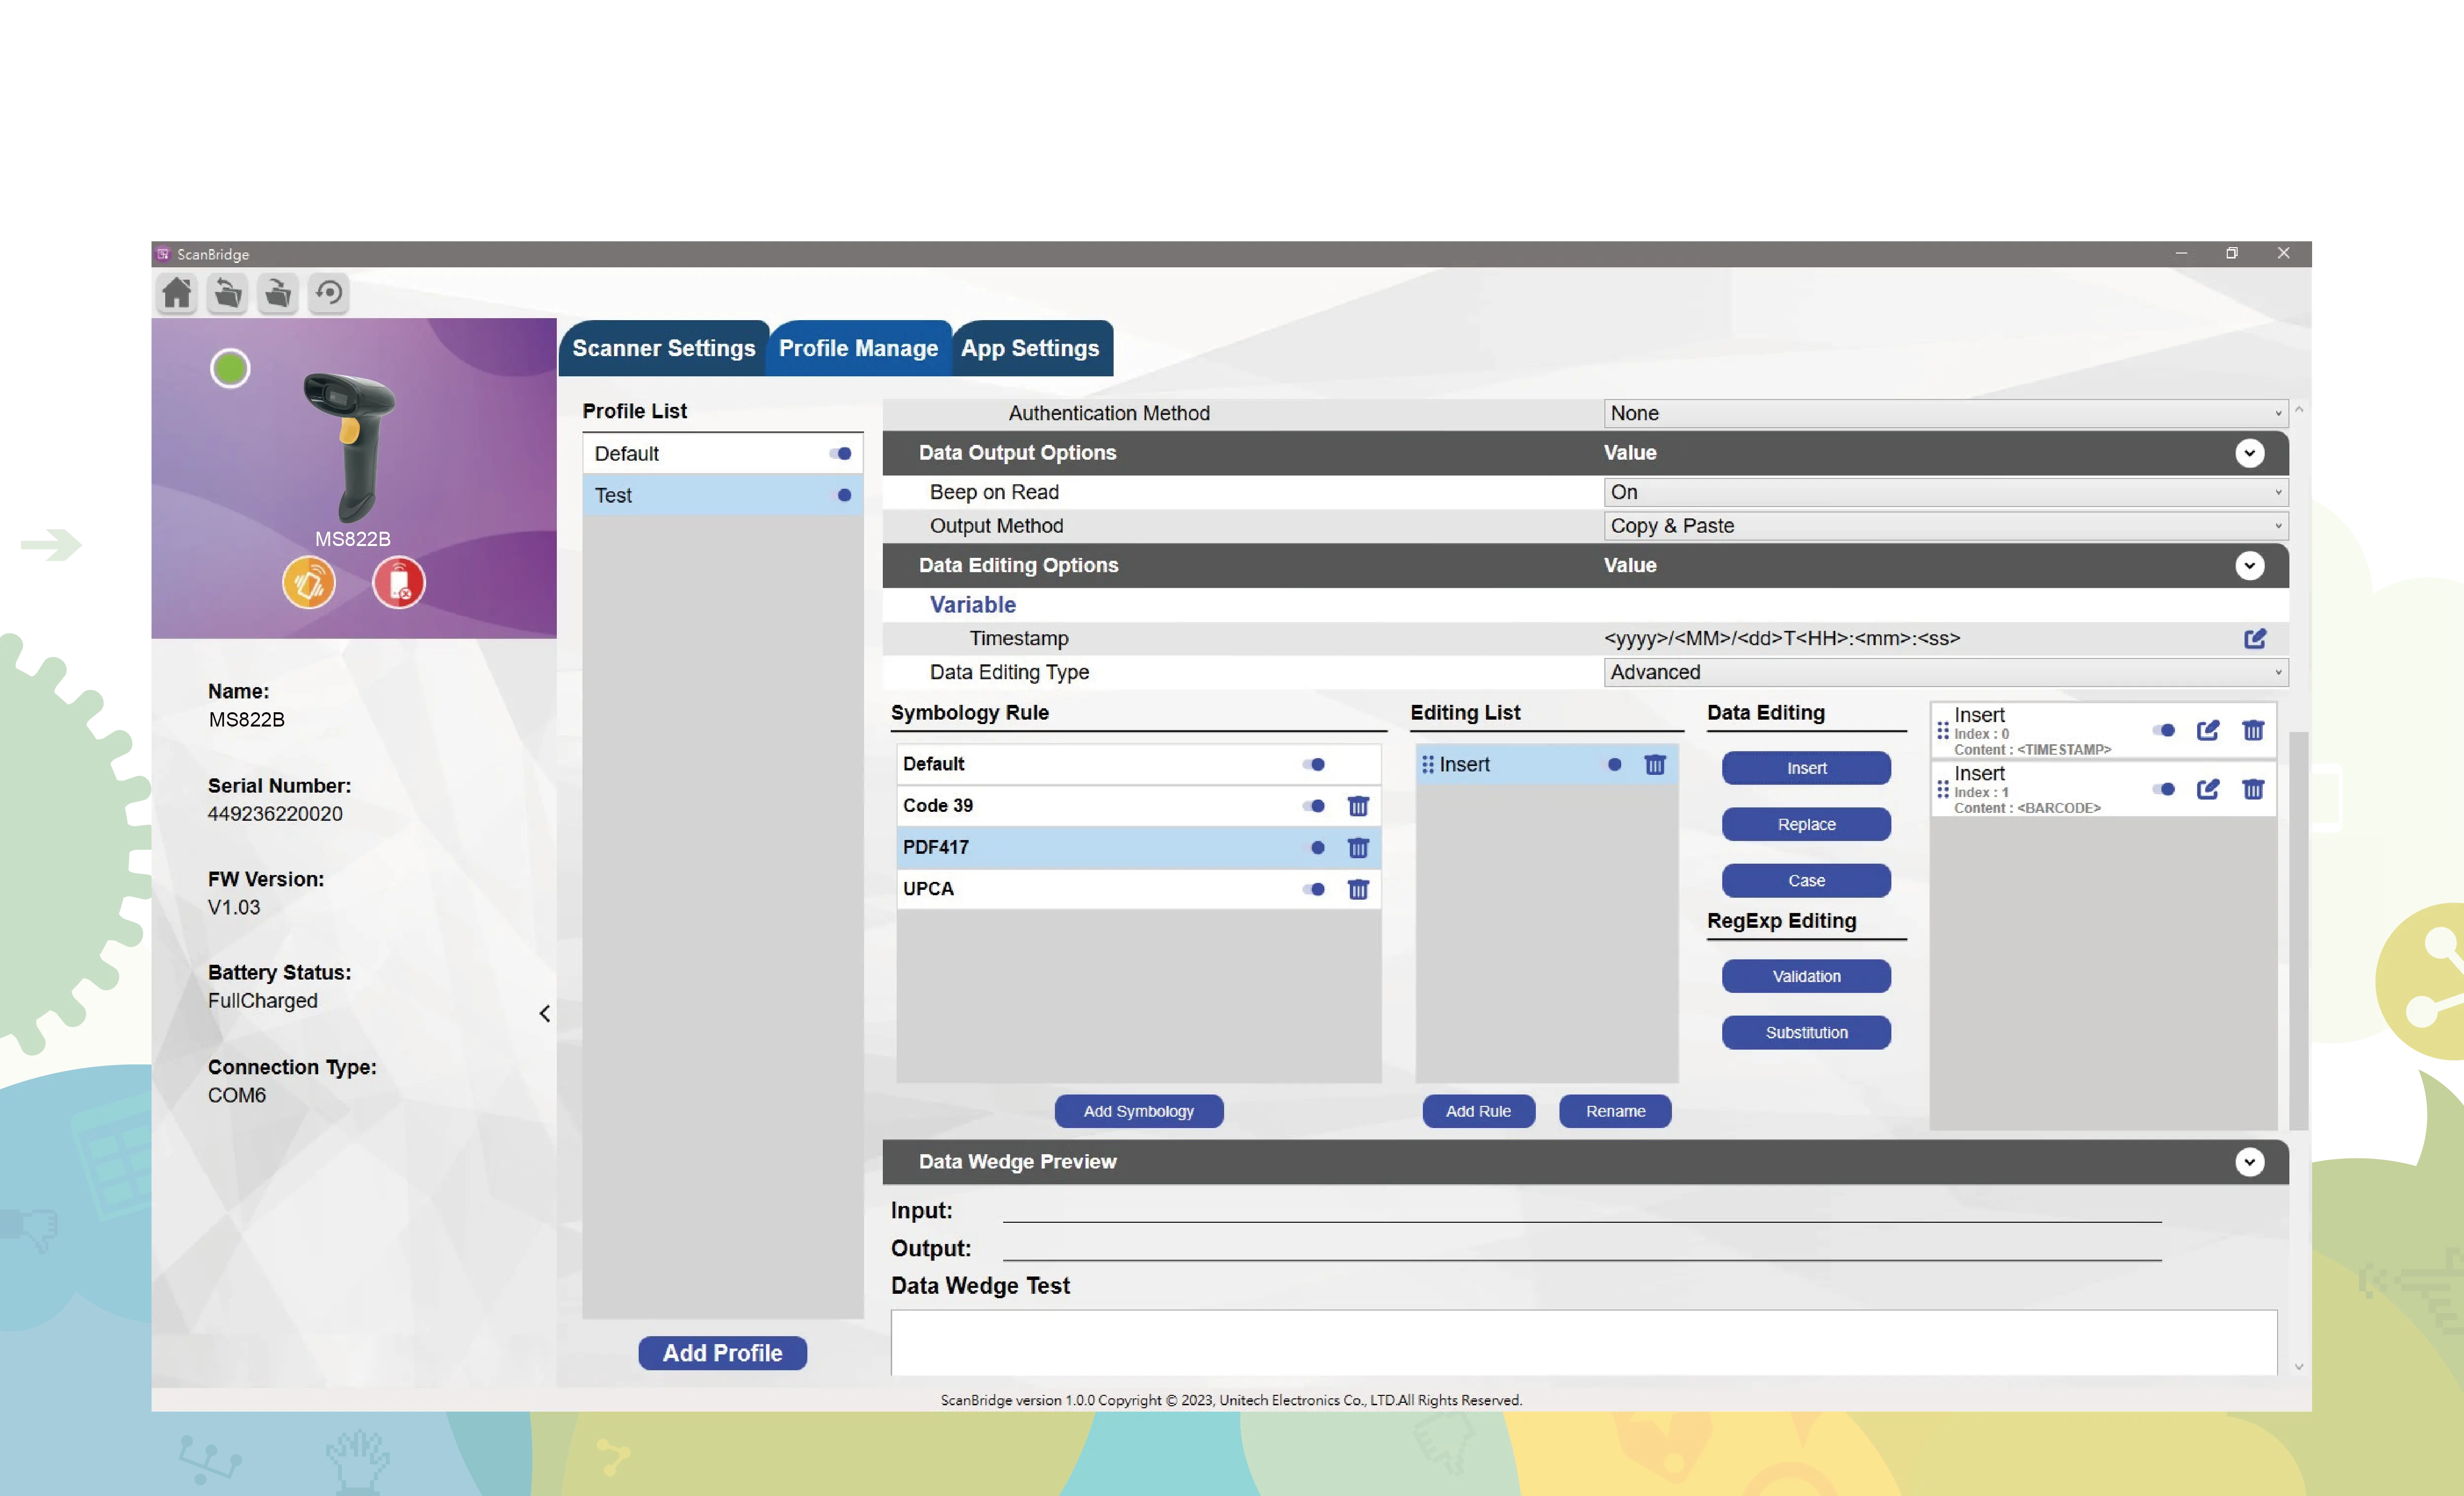
Task: Click the ScanBridge app icon in title bar
Action: pyautogui.click(x=163, y=254)
